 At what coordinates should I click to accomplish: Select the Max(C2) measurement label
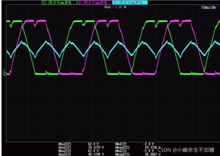point(65,144)
